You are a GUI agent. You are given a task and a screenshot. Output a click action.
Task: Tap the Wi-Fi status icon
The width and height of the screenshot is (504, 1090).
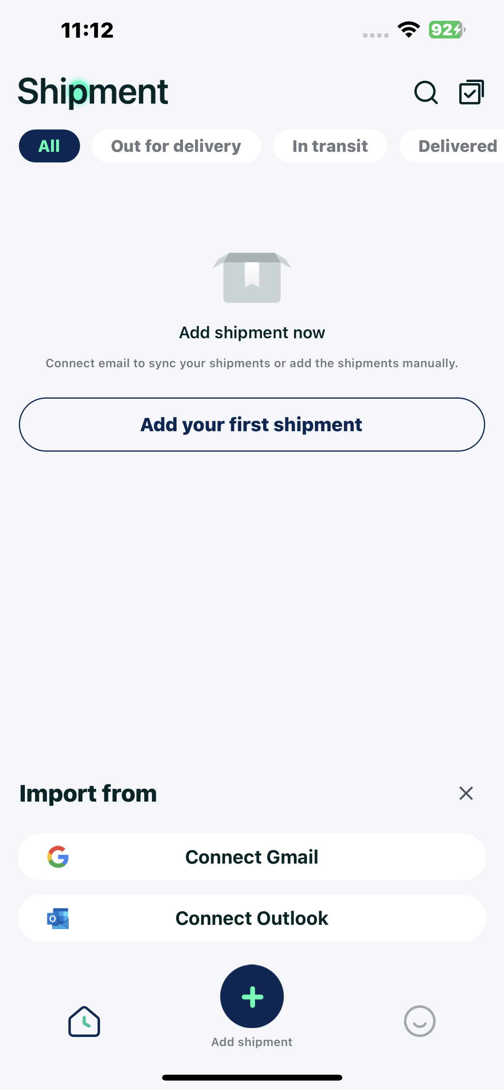(408, 29)
